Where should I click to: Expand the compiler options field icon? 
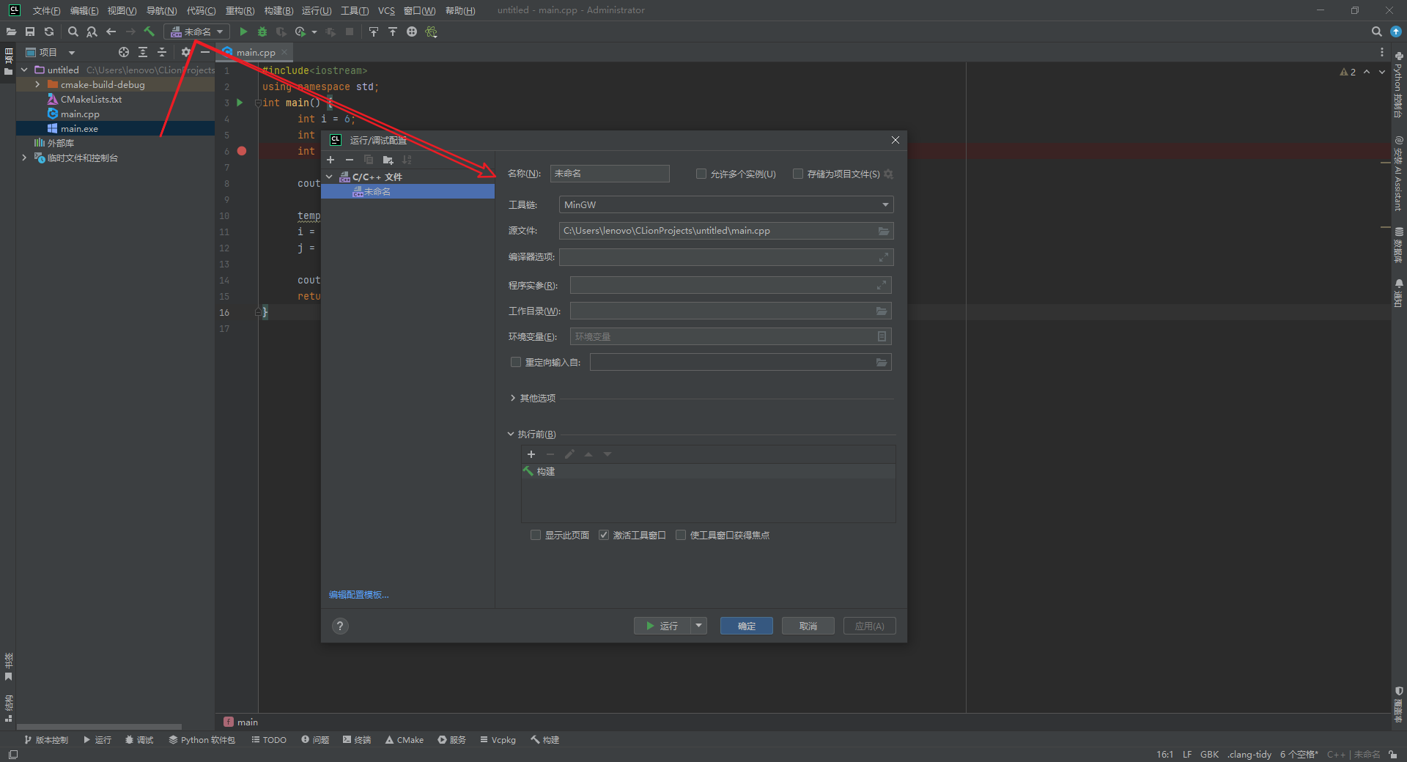pyautogui.click(x=884, y=257)
